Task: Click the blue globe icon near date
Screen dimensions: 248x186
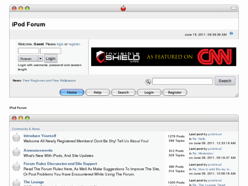Action: point(231,33)
